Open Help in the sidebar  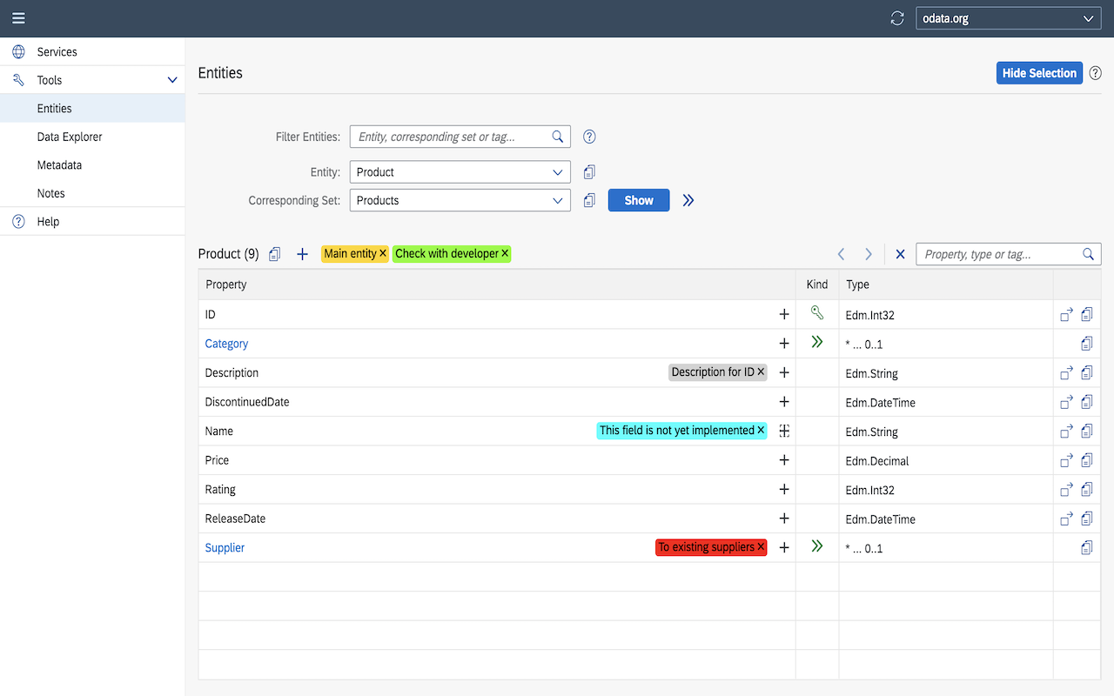[92, 222]
